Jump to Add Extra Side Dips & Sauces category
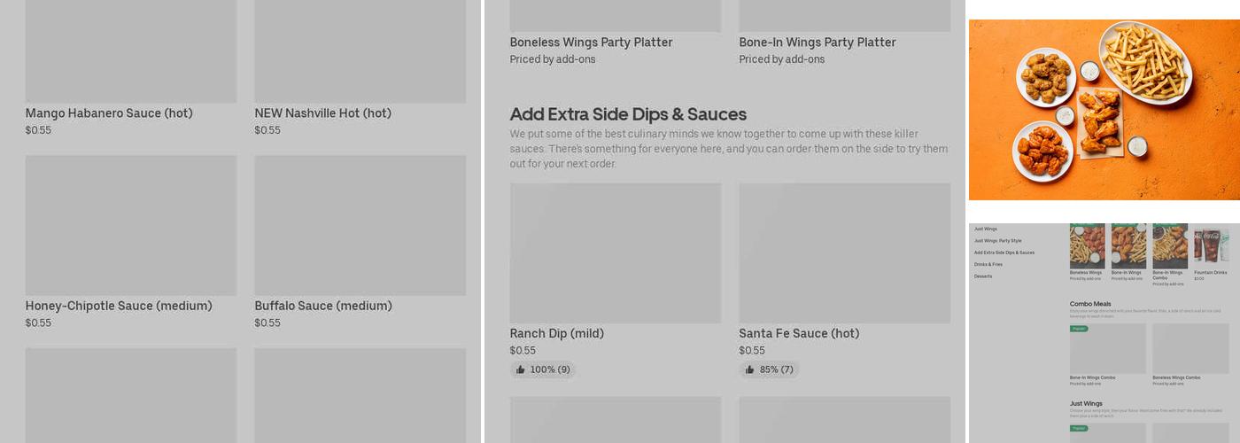Viewport: 1240px width, 443px height. pos(1004,253)
